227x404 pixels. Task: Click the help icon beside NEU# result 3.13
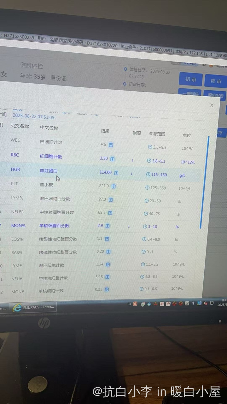pyautogui.click(x=107, y=277)
